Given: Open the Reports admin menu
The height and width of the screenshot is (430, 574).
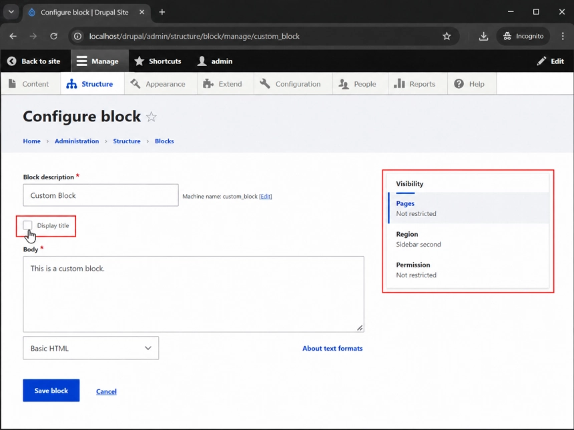Looking at the screenshot, I should pyautogui.click(x=418, y=84).
